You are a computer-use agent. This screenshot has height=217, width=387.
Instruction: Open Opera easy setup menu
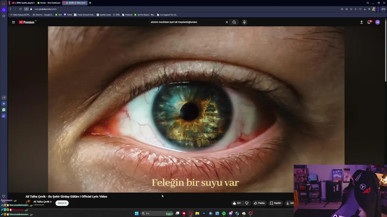(x=369, y=9)
